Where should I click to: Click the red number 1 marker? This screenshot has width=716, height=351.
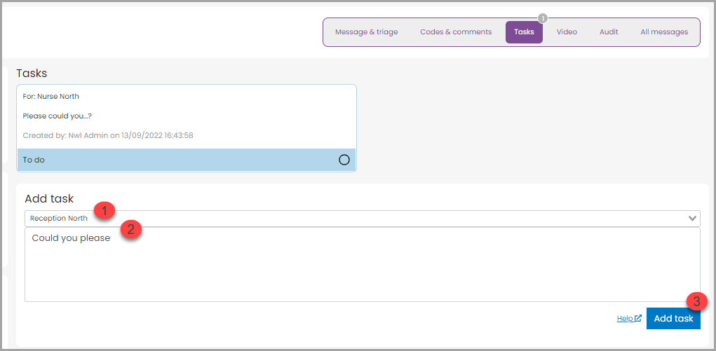pos(105,209)
